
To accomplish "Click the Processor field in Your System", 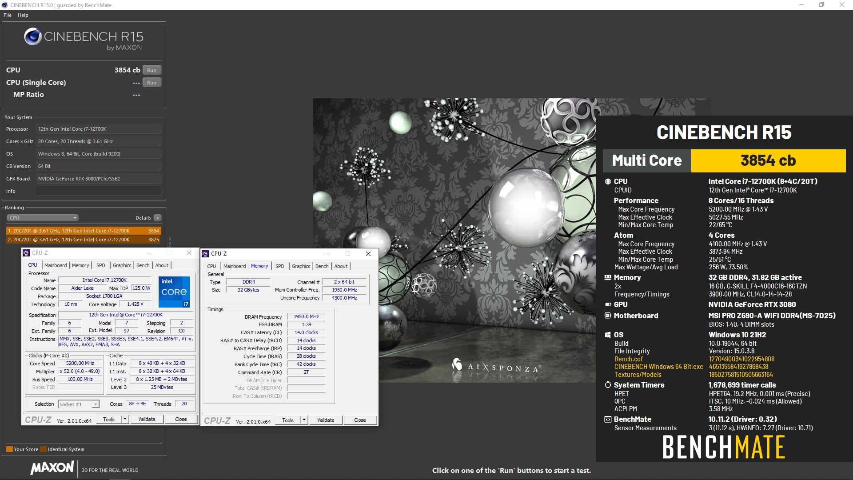I will click(98, 129).
